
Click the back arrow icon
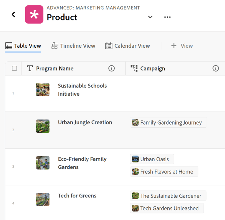(x=13, y=14)
